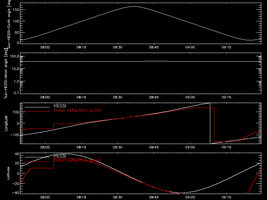Click the 1.0 tick on Moon angle plot
The height and width of the screenshot is (200, 267).
tap(16, 81)
